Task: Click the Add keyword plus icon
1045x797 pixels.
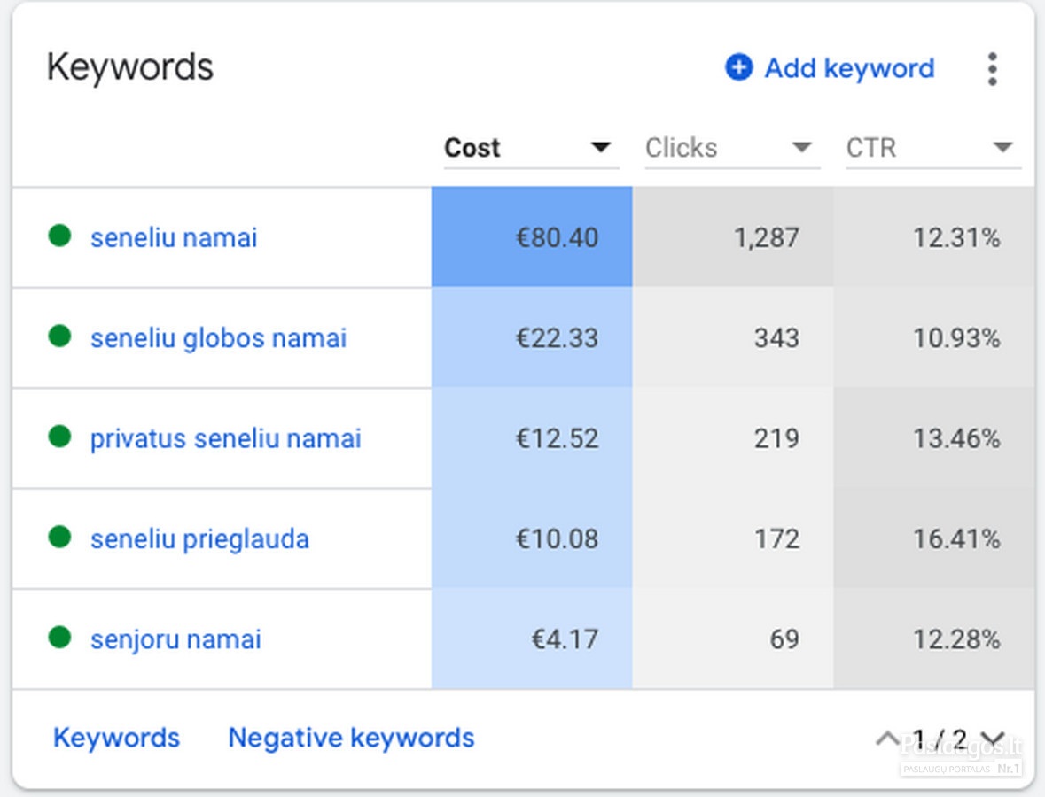Action: click(x=738, y=67)
